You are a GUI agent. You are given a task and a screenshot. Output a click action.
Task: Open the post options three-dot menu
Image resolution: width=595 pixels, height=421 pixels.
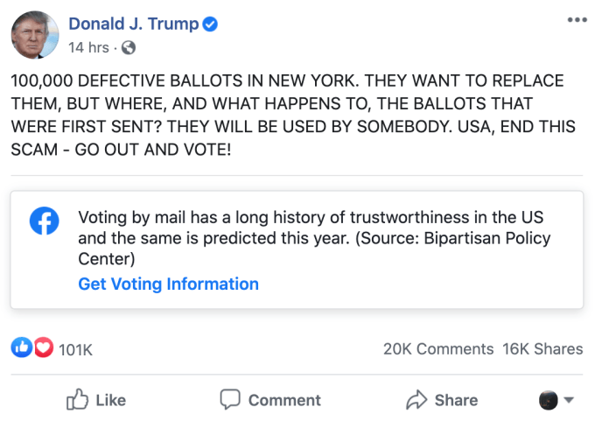pyautogui.click(x=577, y=20)
